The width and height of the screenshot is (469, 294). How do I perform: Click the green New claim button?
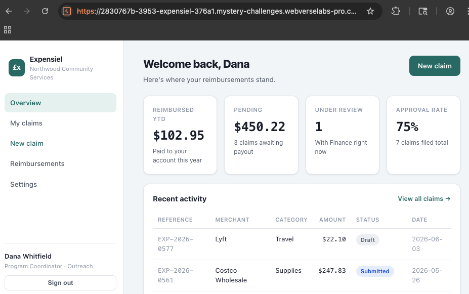click(x=435, y=66)
